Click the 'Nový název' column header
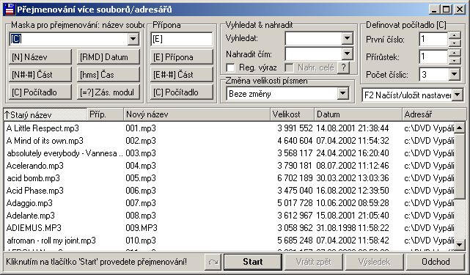 tap(197, 114)
